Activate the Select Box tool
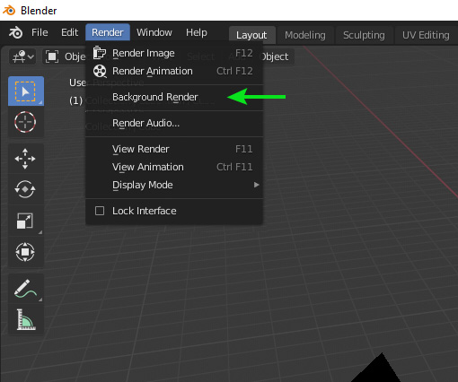The height and width of the screenshot is (382, 458). 26,91
